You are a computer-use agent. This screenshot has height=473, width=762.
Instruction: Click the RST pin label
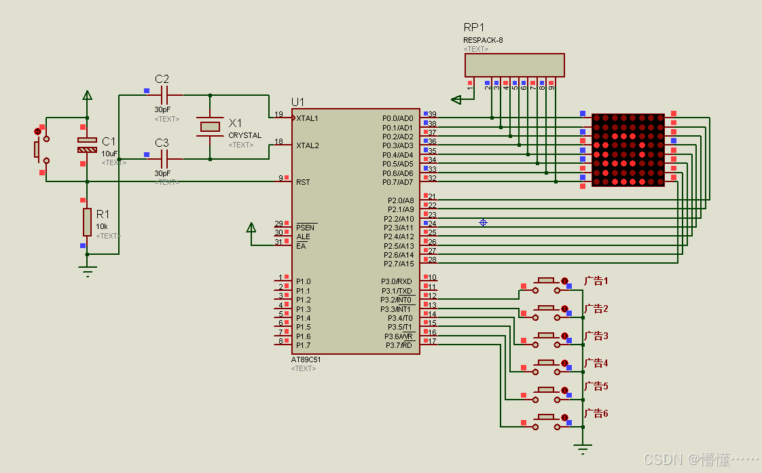[x=303, y=182]
